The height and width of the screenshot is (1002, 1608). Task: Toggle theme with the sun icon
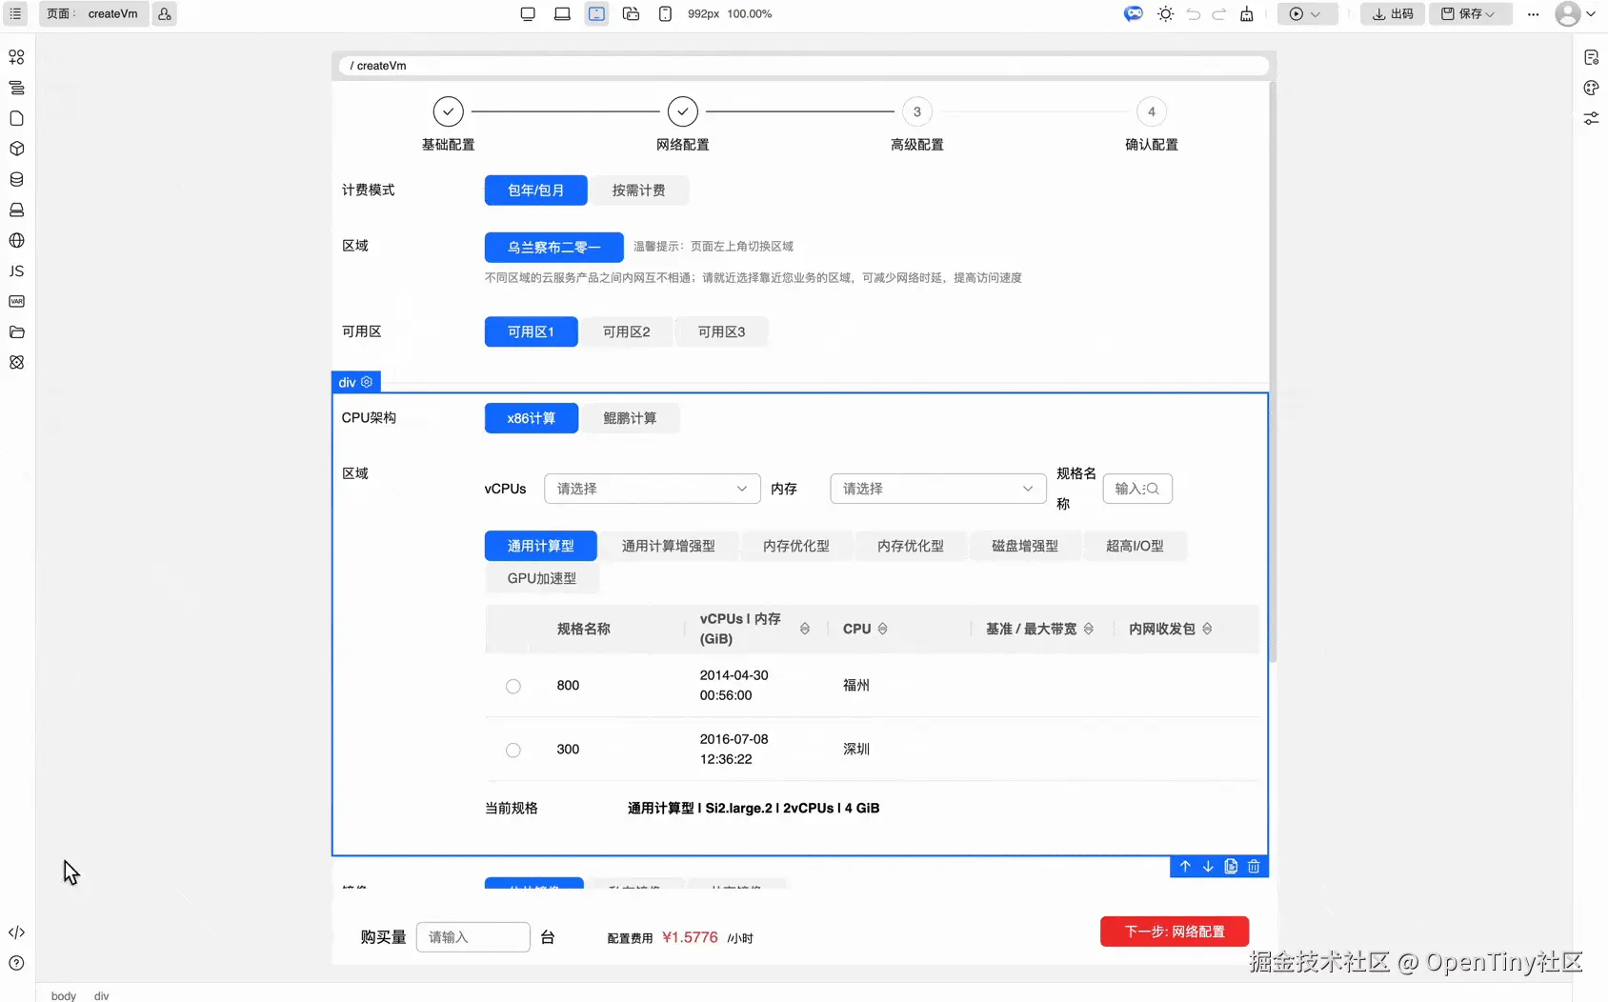[1165, 14]
